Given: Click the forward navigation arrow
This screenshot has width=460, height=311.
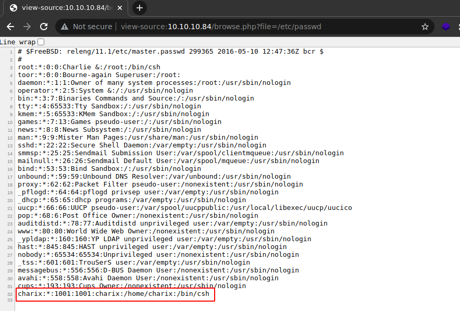Looking at the screenshot, I should tap(27, 27).
